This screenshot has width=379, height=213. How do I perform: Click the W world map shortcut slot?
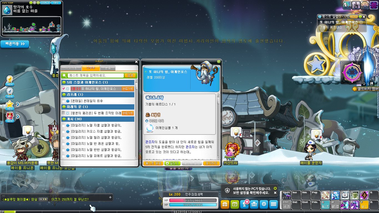click(335, 205)
